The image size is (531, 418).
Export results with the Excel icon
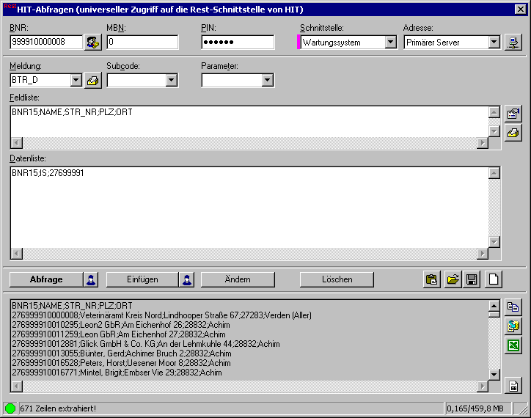point(513,345)
